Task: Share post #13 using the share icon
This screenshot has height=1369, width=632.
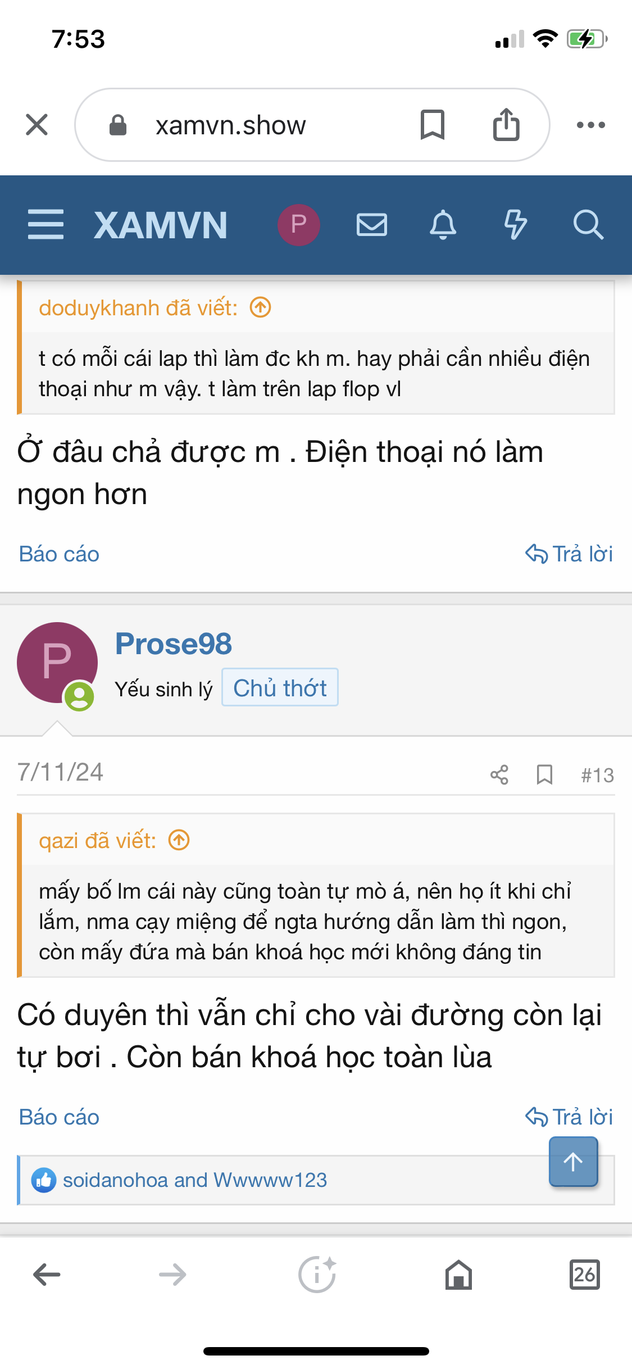Action: 499,775
